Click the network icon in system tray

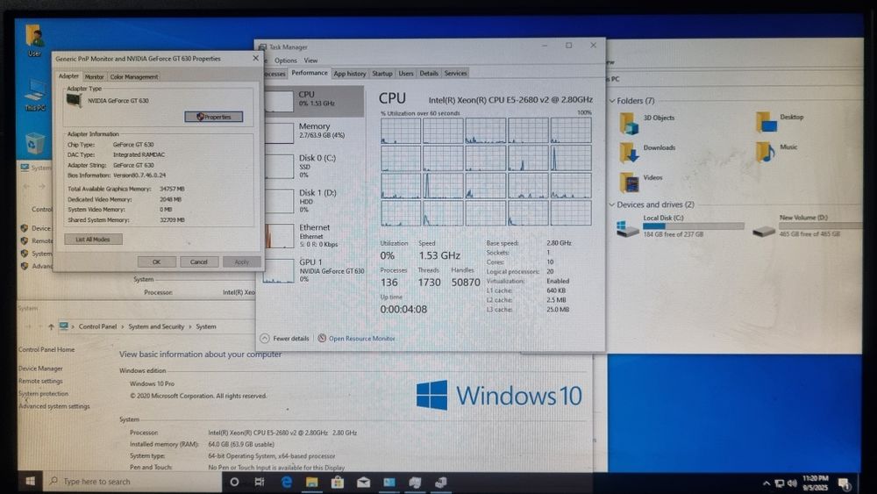point(779,483)
